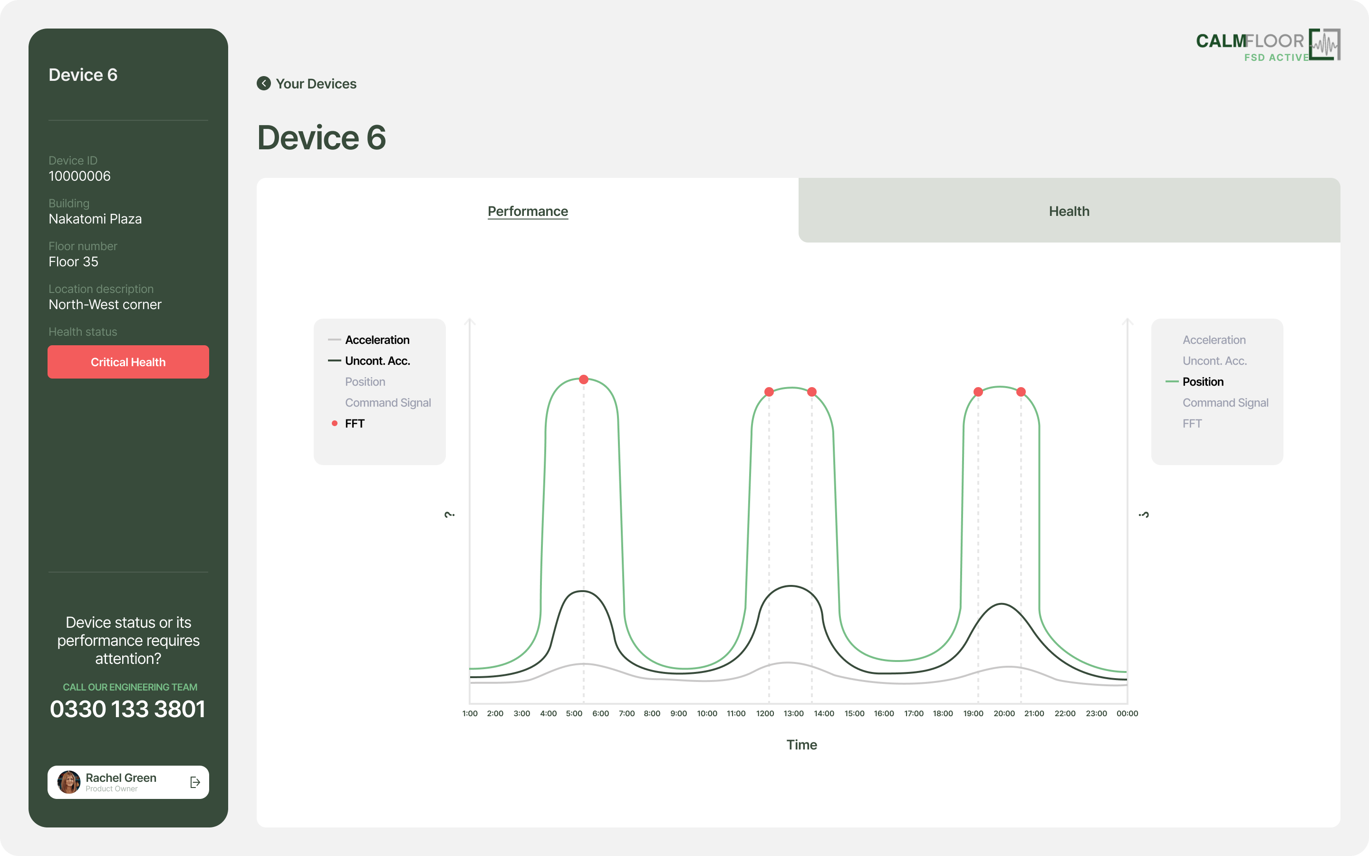This screenshot has height=856, width=1369.
Task: Toggle Position in the right legend
Action: point(1203,381)
